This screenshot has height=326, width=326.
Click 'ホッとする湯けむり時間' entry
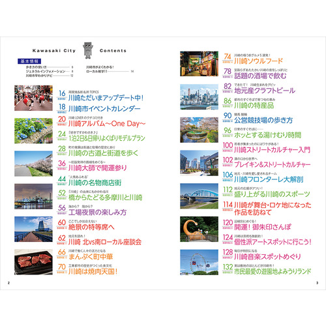click(x=268, y=135)
